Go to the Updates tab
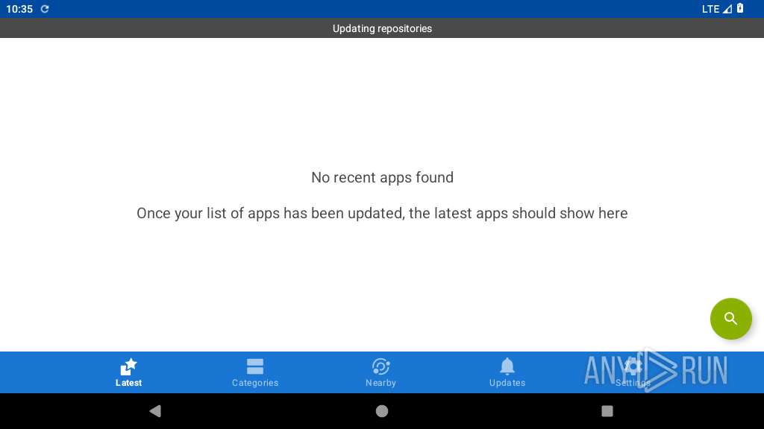The height and width of the screenshot is (429, 764). [507, 372]
